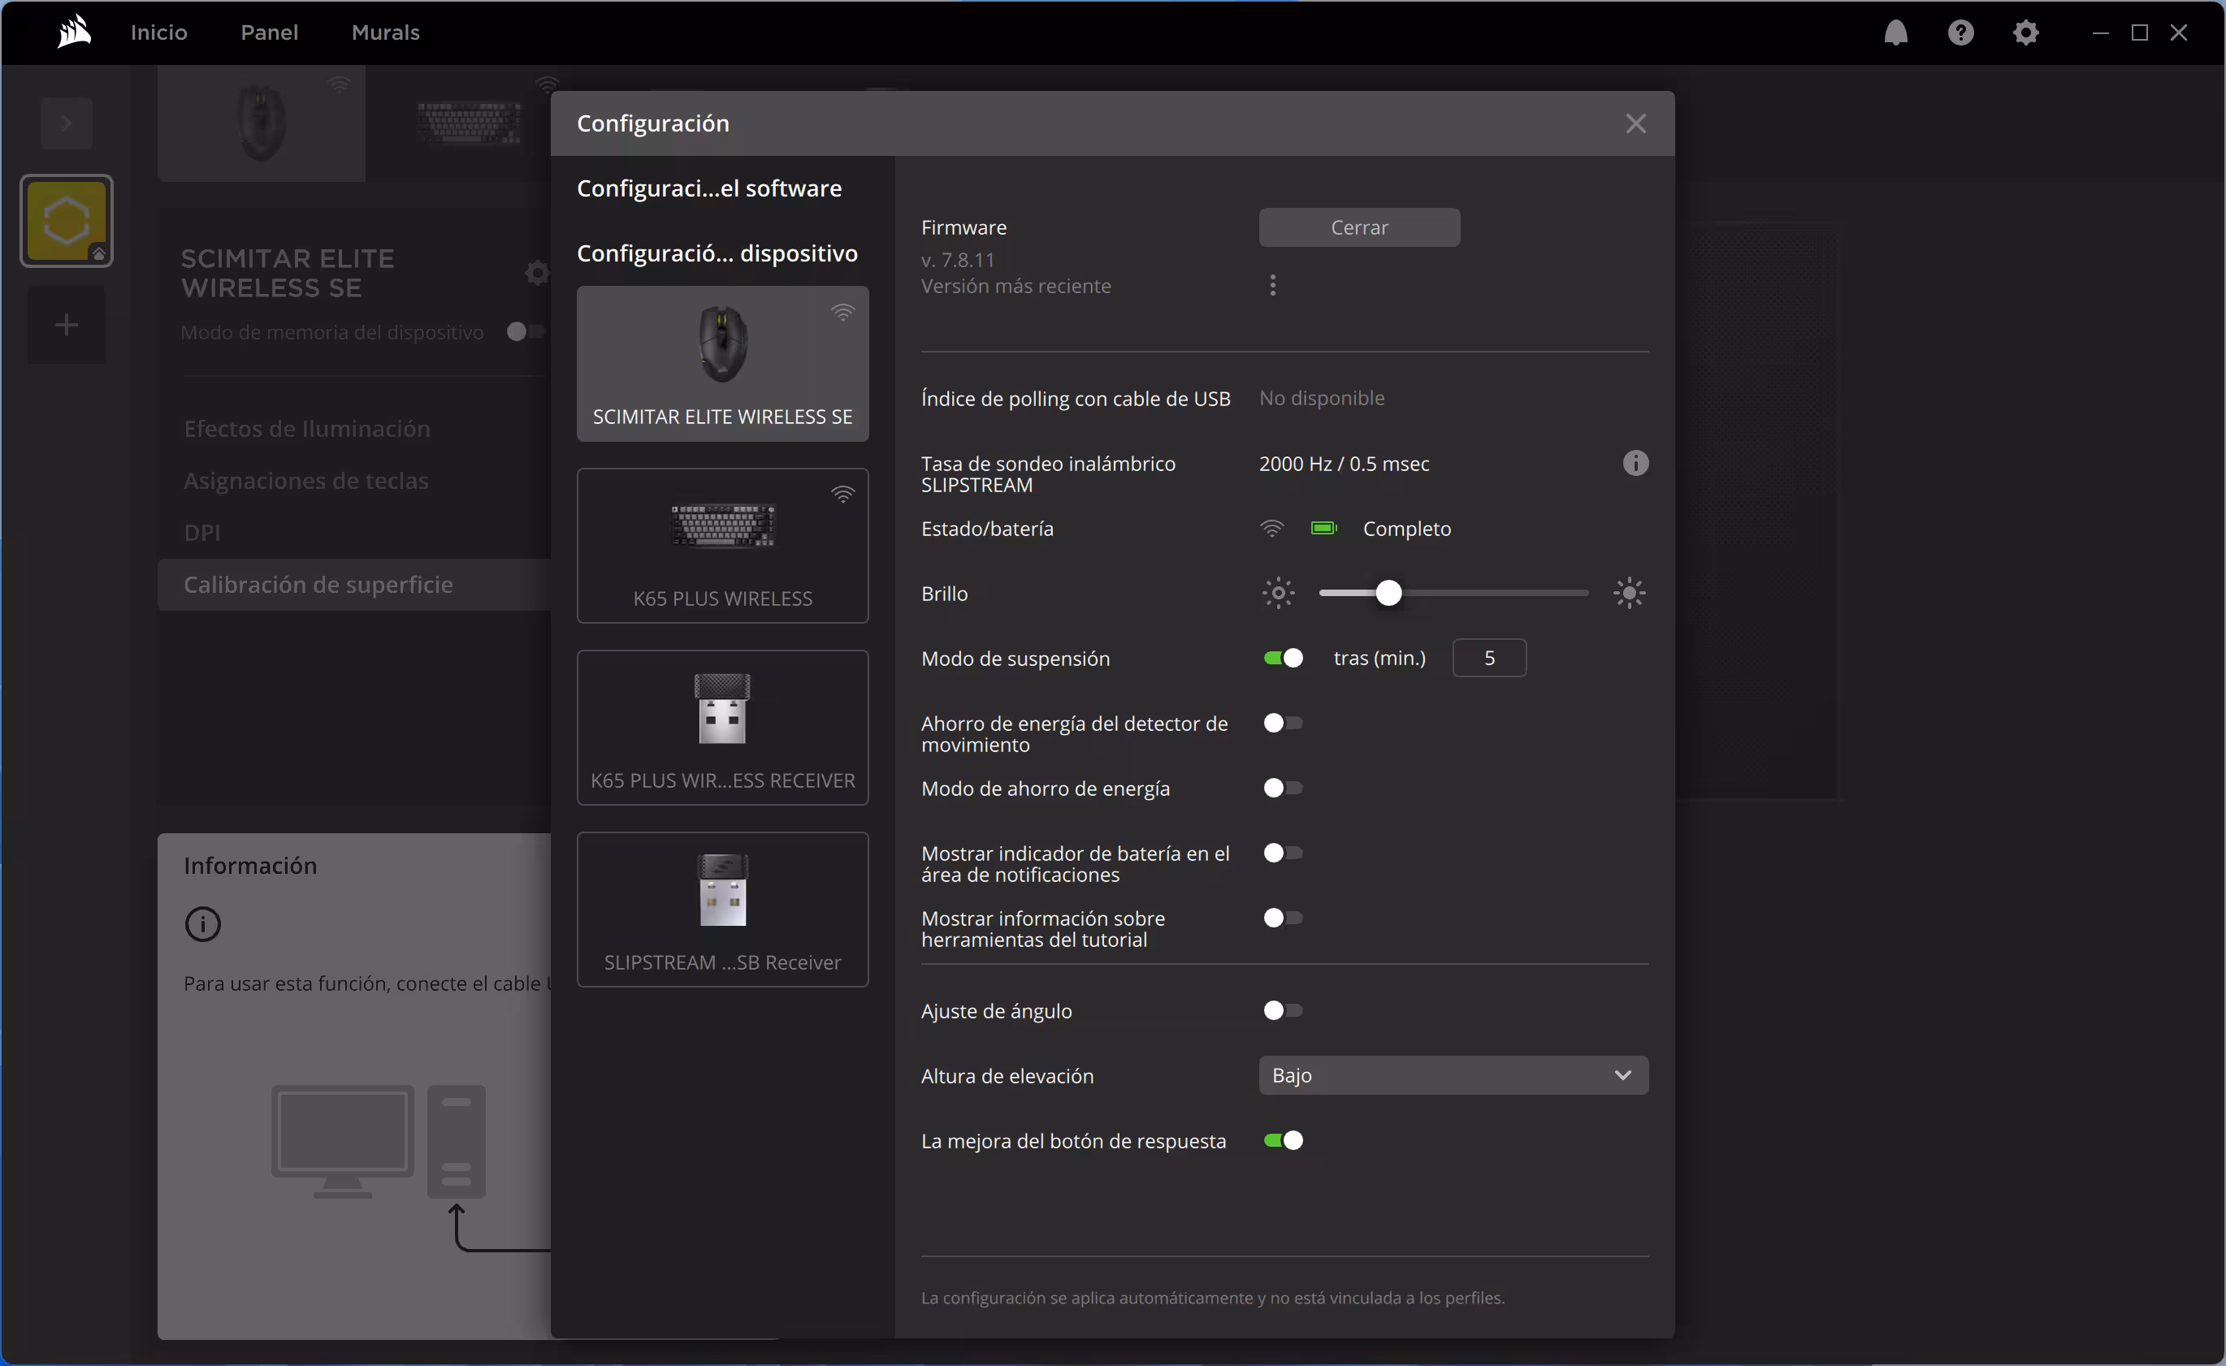Open Asignaciones de teclas
The height and width of the screenshot is (1366, 2226).
[306, 481]
